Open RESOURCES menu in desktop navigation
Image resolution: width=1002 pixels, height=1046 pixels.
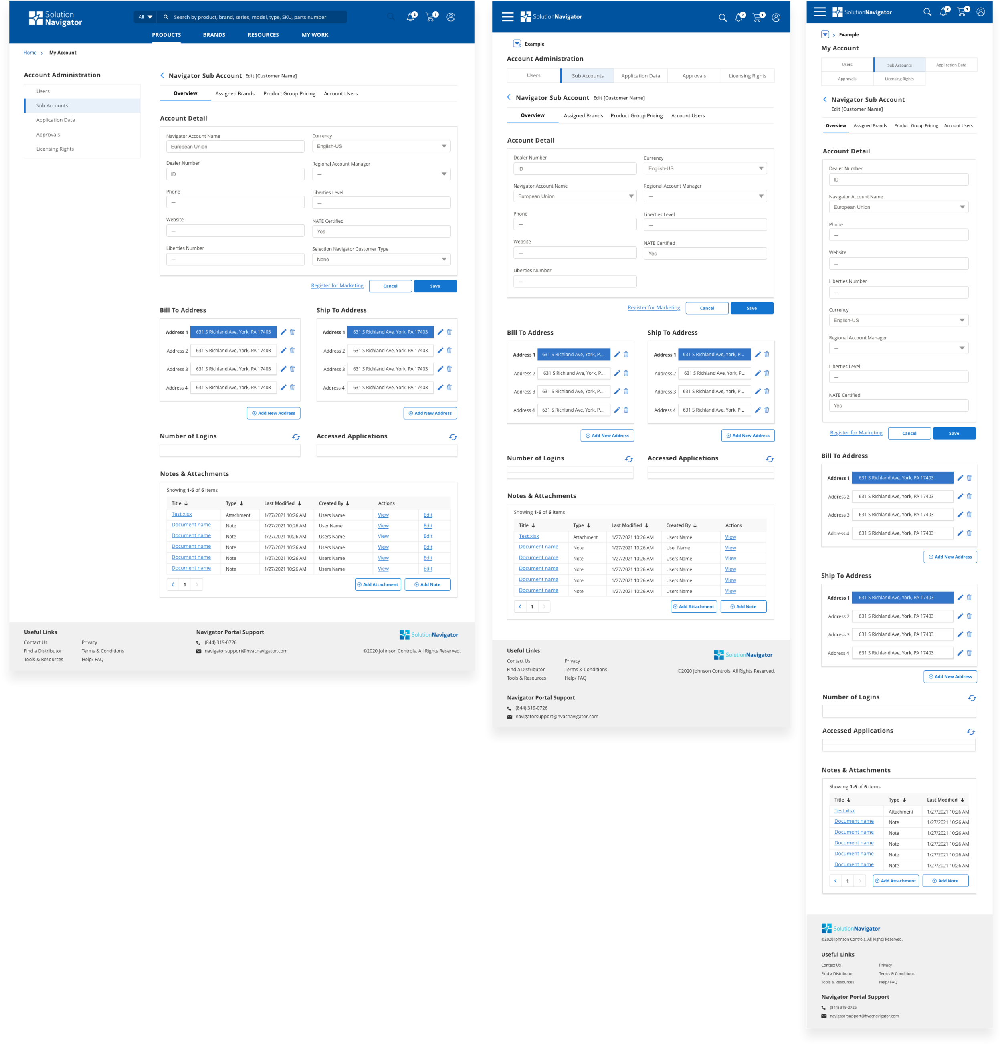coord(263,35)
